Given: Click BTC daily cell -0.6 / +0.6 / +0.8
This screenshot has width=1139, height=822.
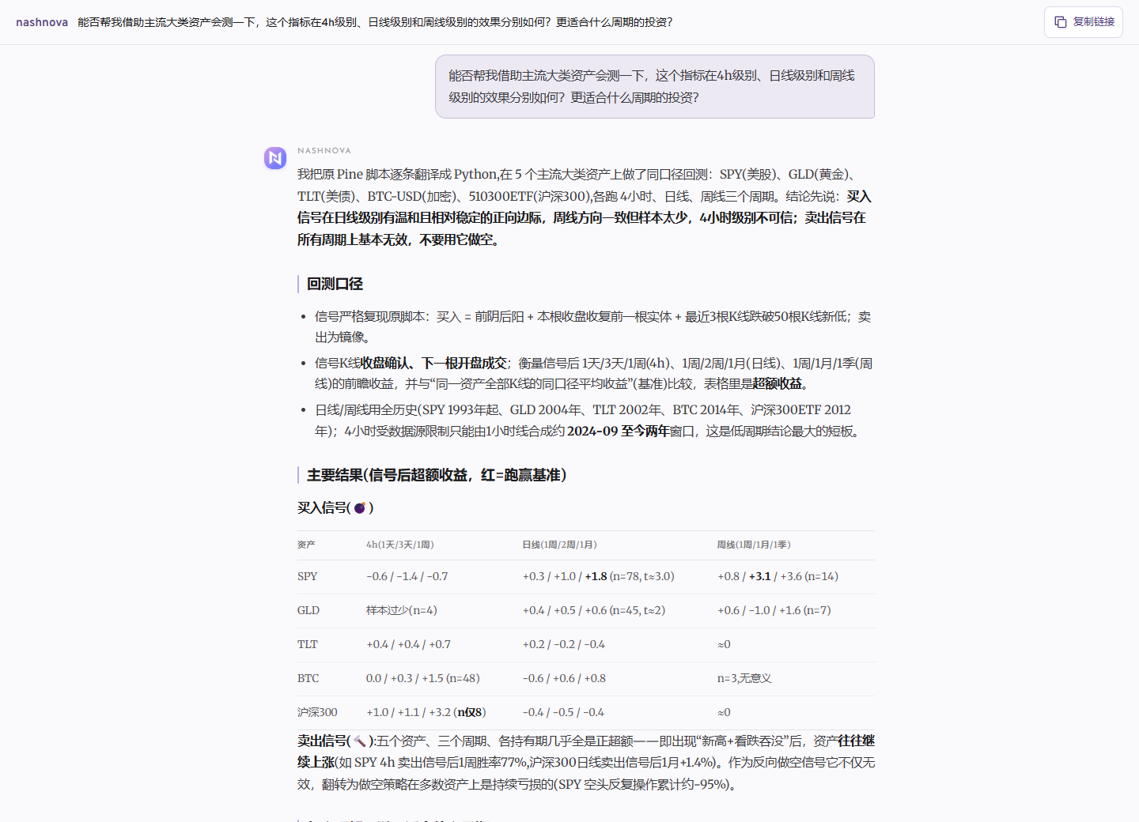Looking at the screenshot, I should (x=565, y=678).
